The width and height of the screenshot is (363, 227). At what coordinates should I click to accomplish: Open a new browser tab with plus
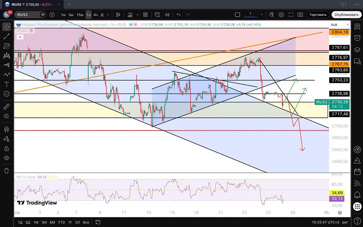click(x=69, y=4)
